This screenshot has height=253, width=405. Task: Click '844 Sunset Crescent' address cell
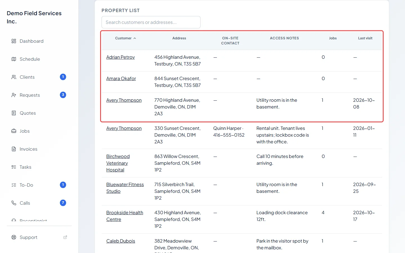177,82
